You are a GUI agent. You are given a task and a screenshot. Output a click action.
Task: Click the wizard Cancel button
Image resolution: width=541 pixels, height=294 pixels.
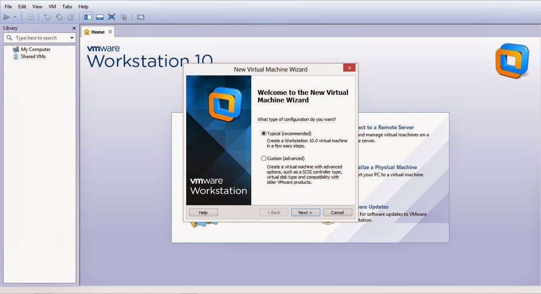point(338,213)
